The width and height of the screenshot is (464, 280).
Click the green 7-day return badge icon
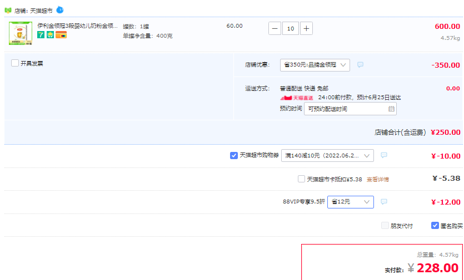pos(41,35)
